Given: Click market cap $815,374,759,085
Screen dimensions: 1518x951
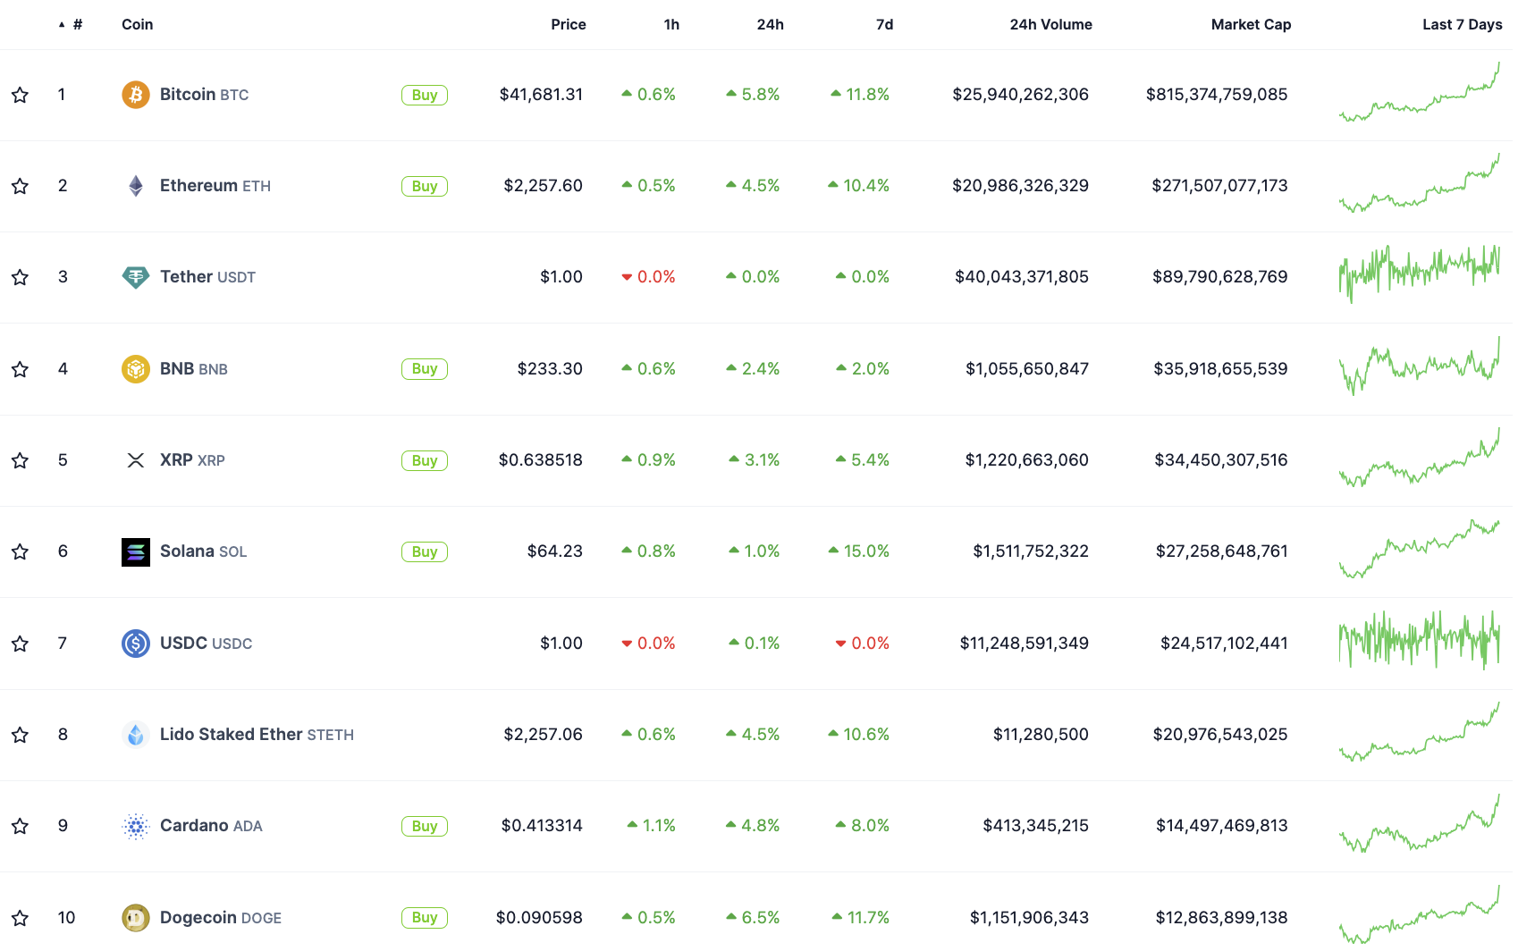Looking at the screenshot, I should [1217, 95].
